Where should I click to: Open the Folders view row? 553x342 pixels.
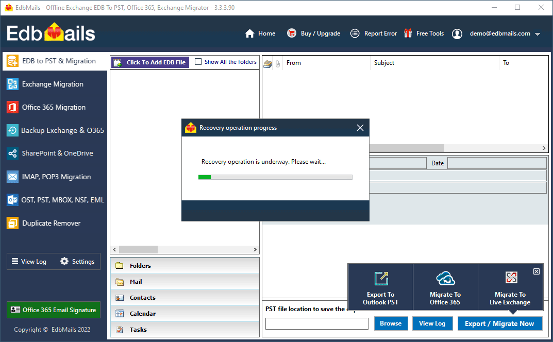tap(185, 266)
